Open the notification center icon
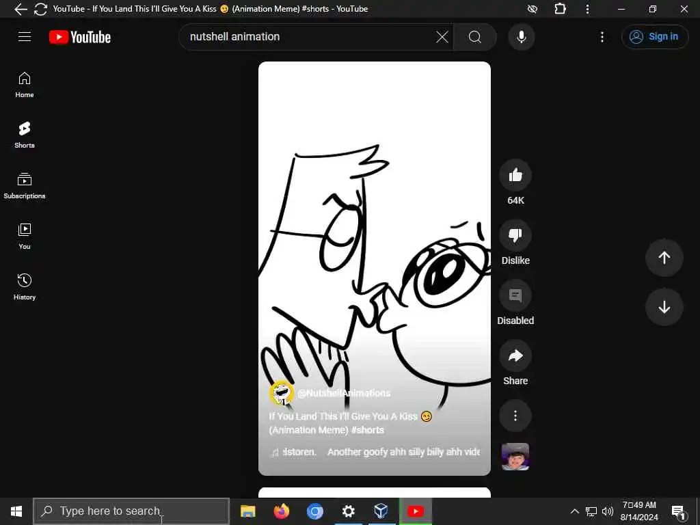700x525 pixels. (679, 511)
